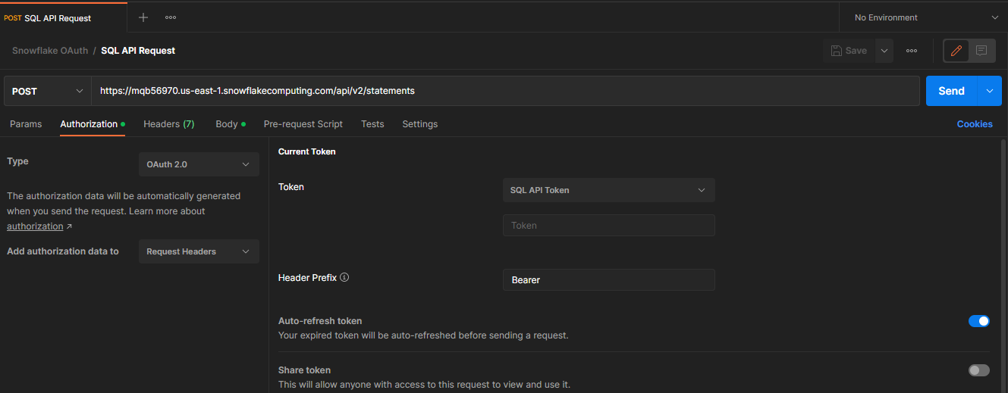Open the comments view icon
This screenshot has height=393, width=1008.
point(981,51)
